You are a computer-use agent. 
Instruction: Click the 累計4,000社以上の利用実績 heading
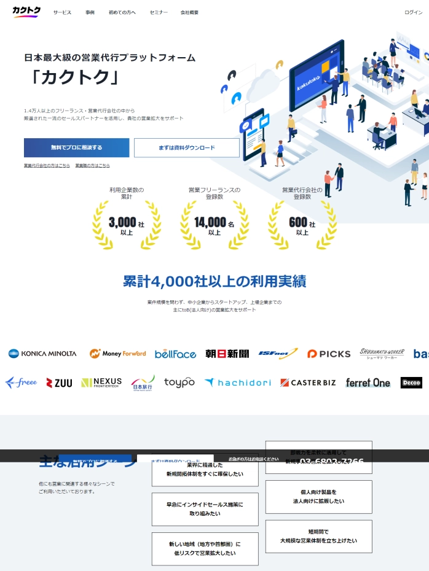pos(214,281)
